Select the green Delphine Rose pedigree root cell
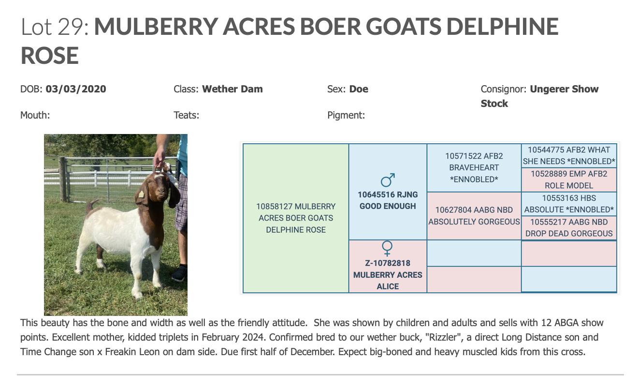 click(296, 218)
